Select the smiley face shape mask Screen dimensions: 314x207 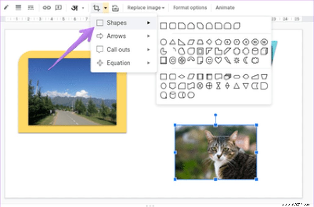pos(209,60)
